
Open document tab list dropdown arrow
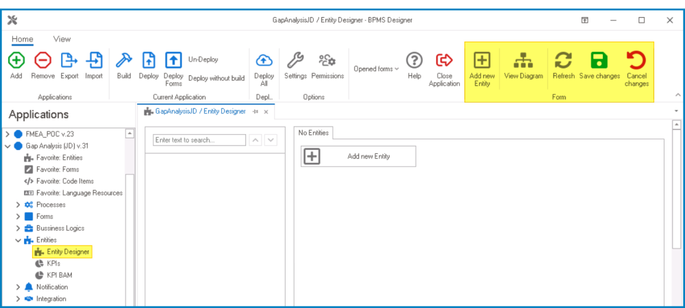pos(676,112)
